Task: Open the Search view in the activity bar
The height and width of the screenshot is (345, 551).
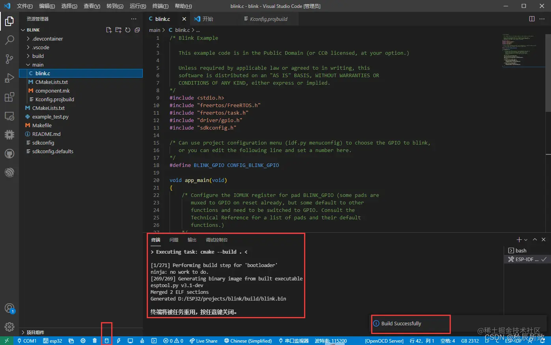Action: coord(9,40)
